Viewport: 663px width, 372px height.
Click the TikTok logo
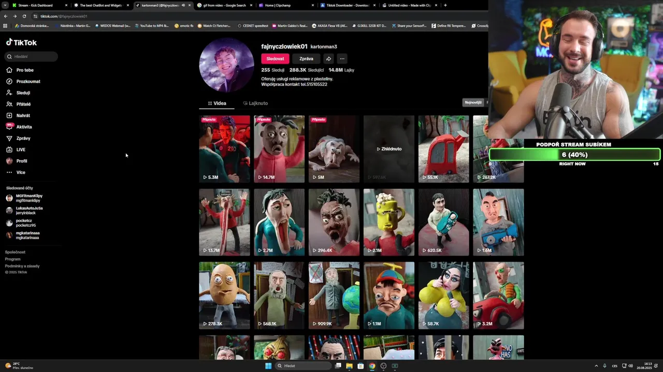point(21,42)
